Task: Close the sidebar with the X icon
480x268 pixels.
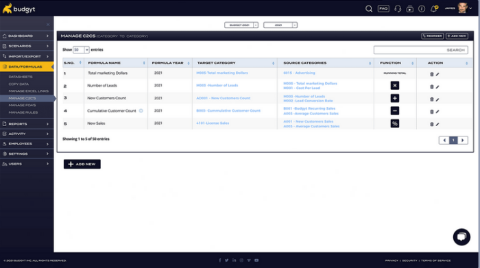Action: coord(48,25)
